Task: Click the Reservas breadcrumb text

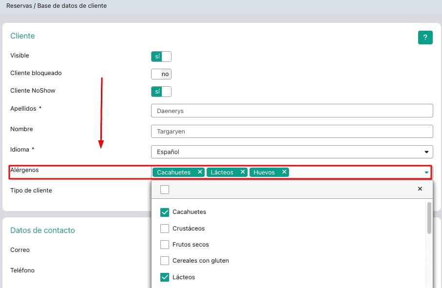Action: 19,6
